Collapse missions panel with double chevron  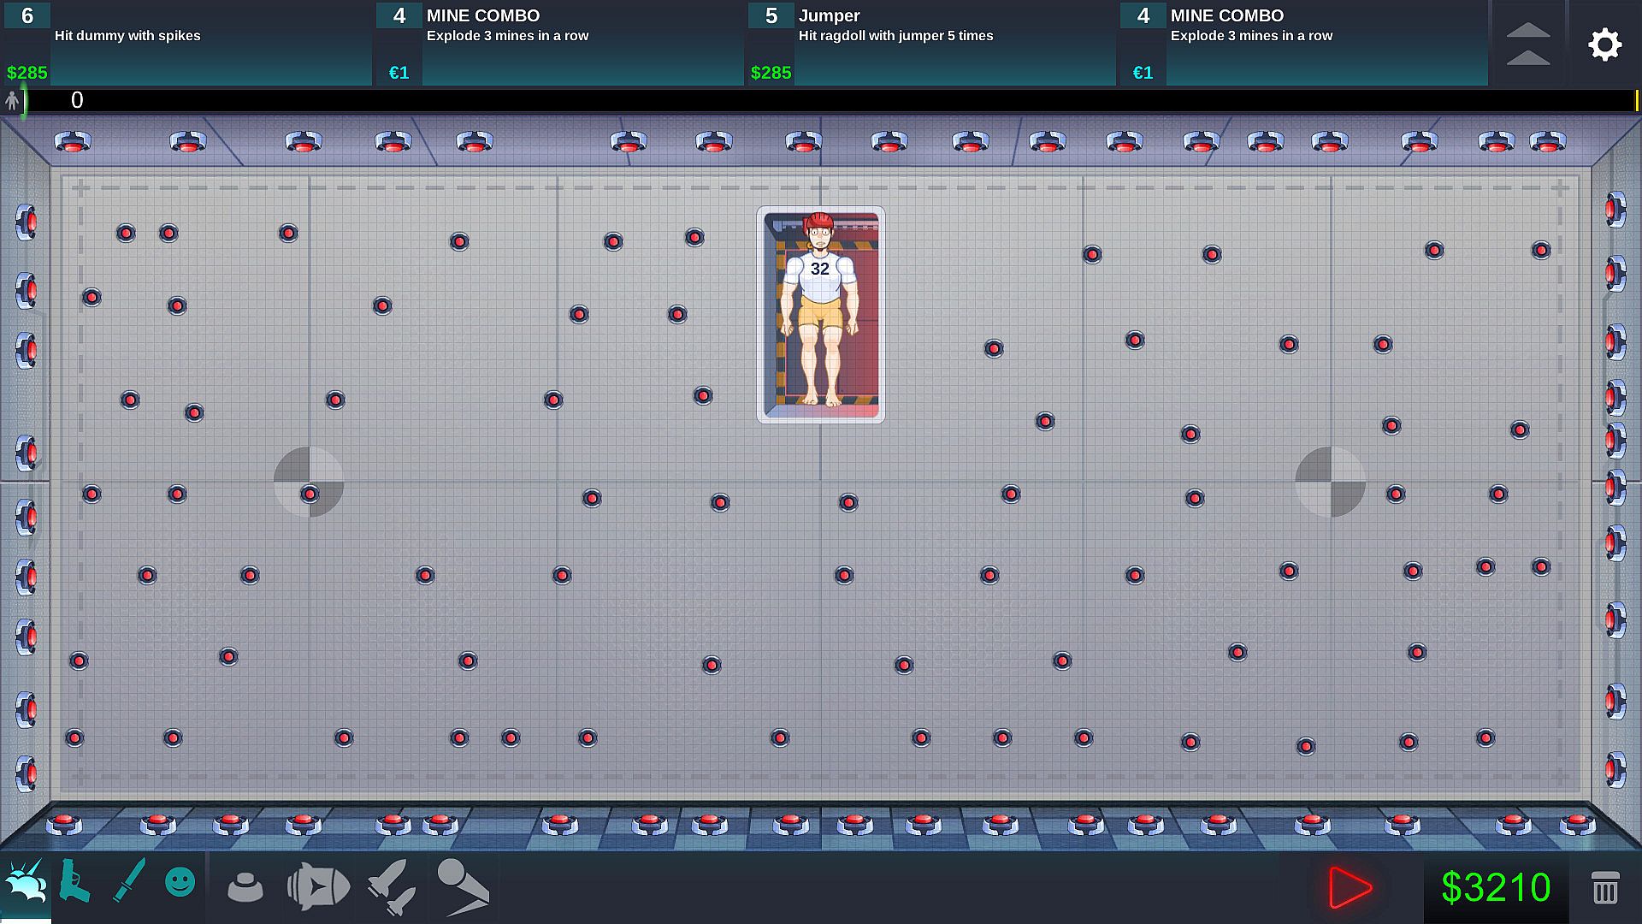pyautogui.click(x=1527, y=44)
